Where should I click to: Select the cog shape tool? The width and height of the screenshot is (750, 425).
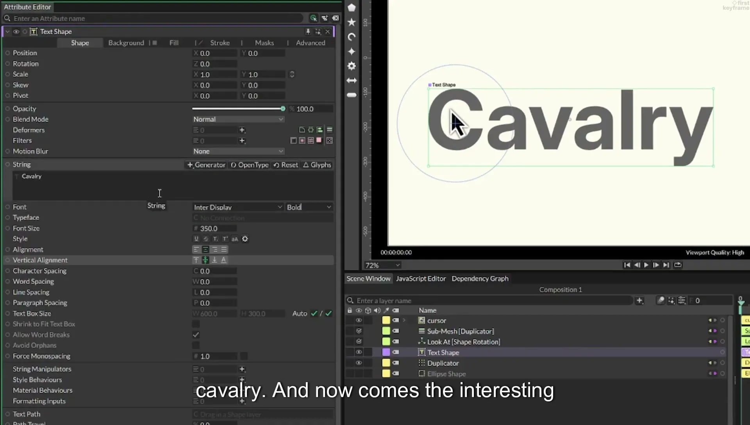point(352,66)
